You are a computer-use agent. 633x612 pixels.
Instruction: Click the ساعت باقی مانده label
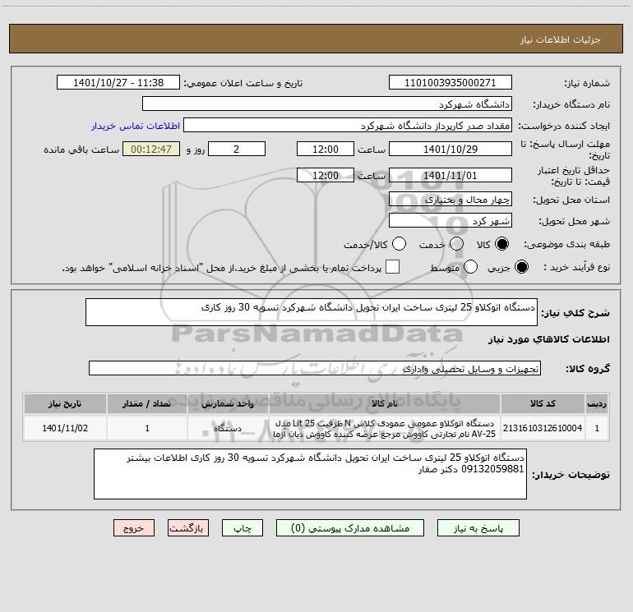click(81, 150)
